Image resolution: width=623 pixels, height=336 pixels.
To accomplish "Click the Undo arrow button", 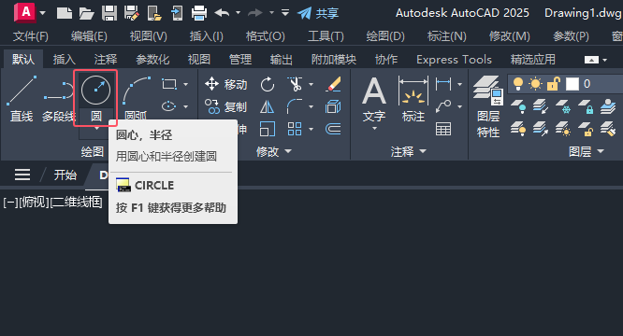I will [222, 13].
